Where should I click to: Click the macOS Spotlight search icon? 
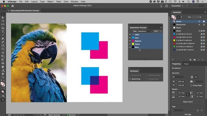189,2
